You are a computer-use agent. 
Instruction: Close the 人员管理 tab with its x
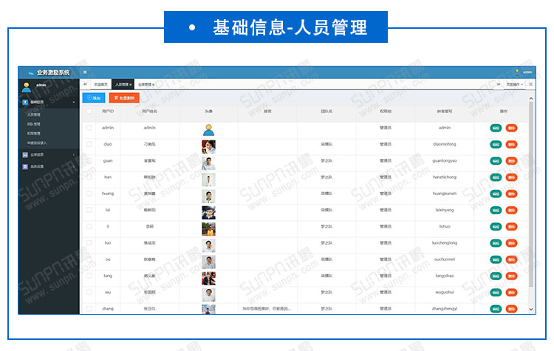pos(131,85)
